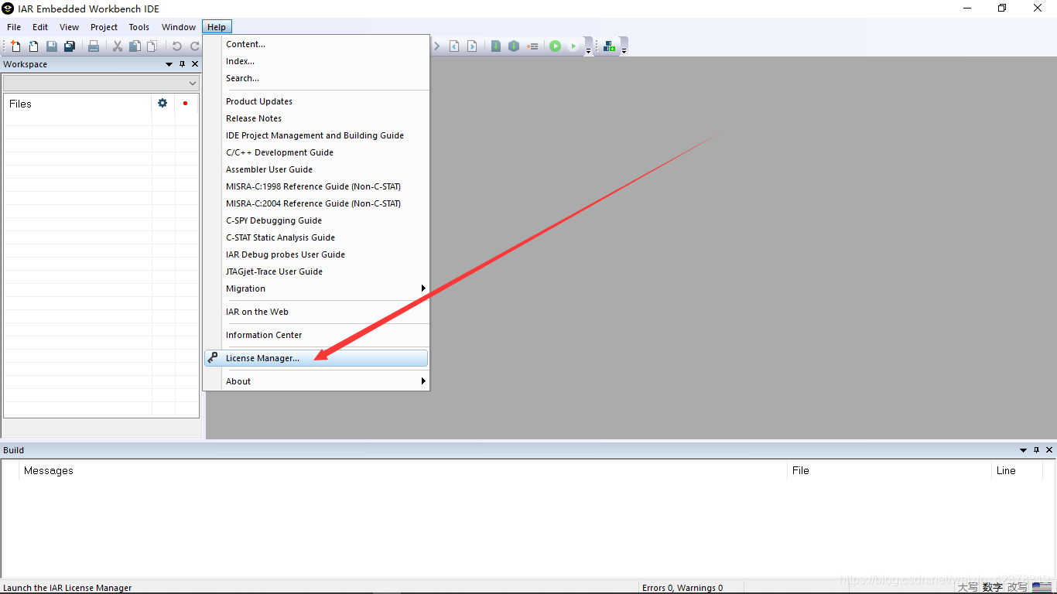Screen dimensions: 1057x594
Task: Click the Line column header in Build
Action: pos(1017,470)
